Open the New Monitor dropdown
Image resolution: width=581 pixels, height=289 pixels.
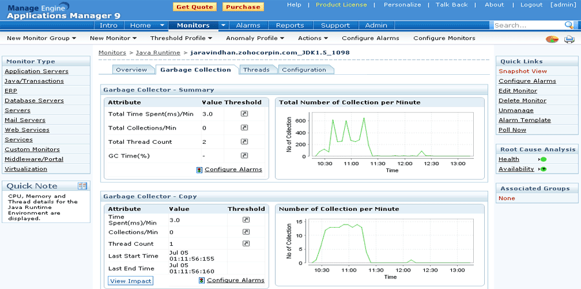pyautogui.click(x=113, y=38)
